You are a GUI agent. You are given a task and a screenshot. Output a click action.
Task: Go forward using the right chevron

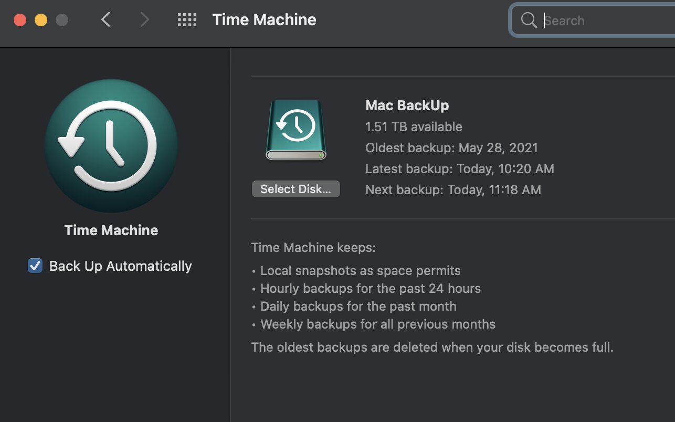pos(144,20)
